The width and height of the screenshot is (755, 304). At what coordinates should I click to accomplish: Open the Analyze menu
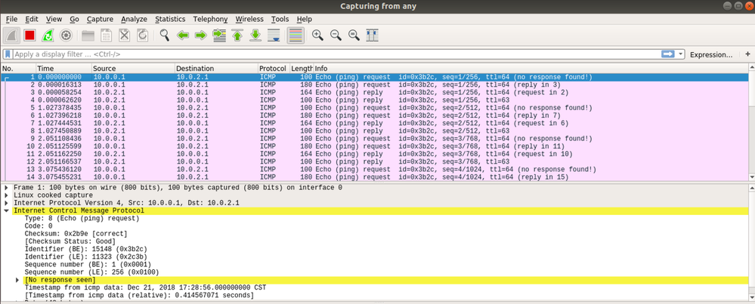pyautogui.click(x=134, y=19)
